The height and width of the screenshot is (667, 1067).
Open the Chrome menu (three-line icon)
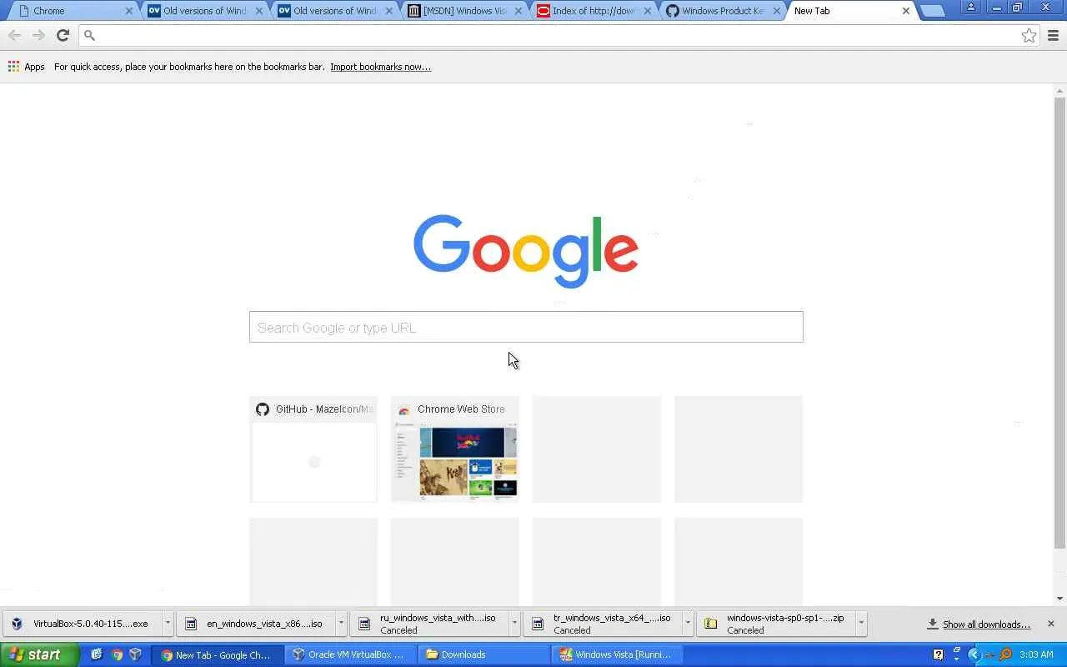click(x=1053, y=35)
